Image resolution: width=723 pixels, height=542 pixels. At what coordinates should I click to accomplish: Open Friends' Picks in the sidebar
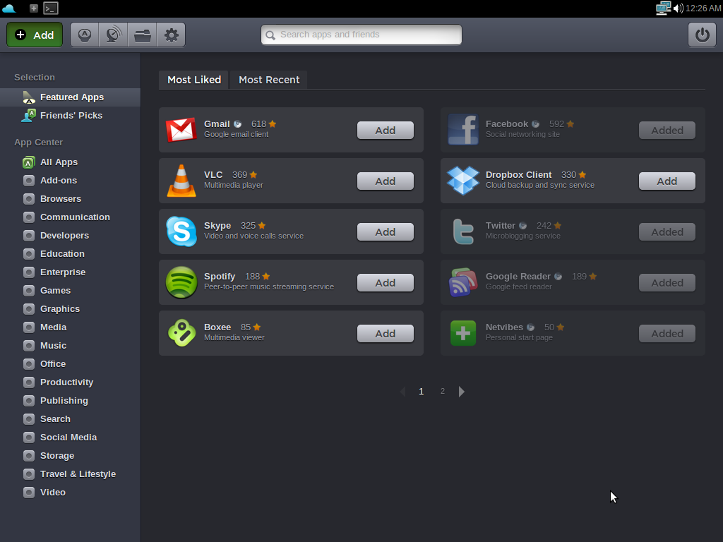[70, 116]
